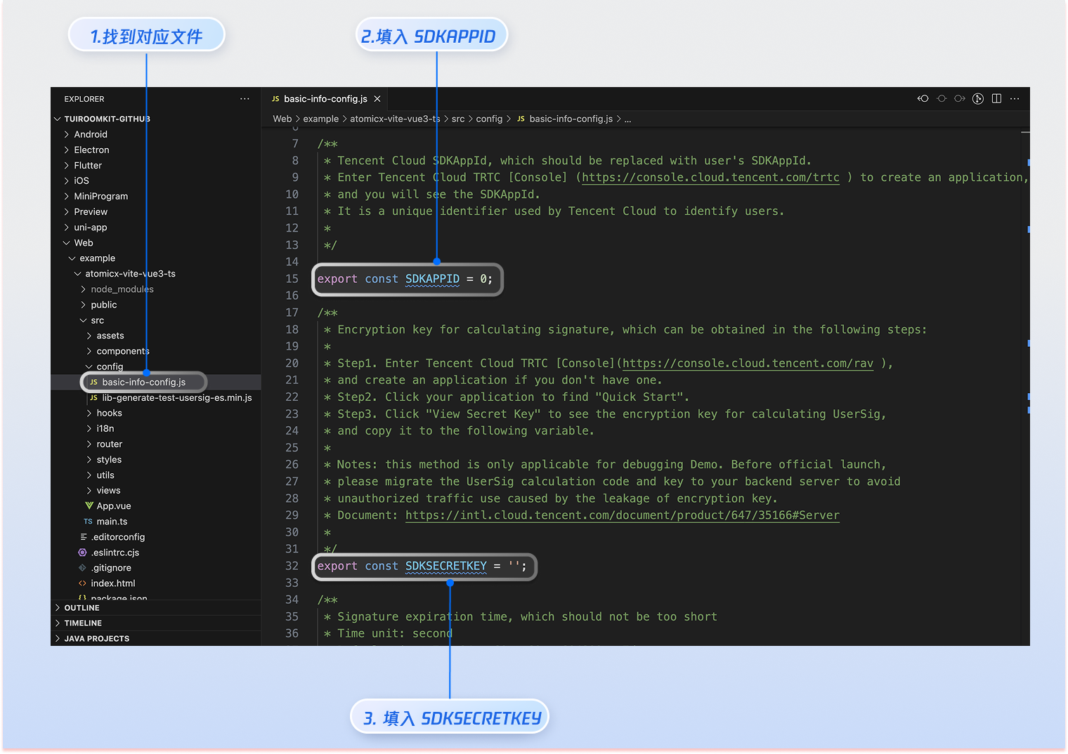This screenshot has height=754, width=1068.
Task: Open Explorer panel ellipsis menu
Action: click(x=245, y=99)
